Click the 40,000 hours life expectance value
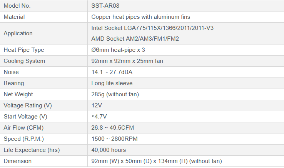Viewport: 284px width, 168px height. tap(109, 150)
